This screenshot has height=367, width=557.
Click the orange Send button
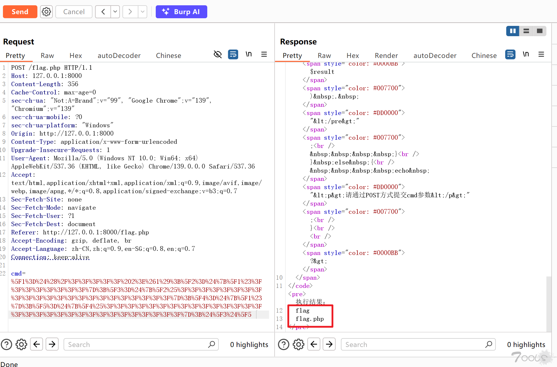tap(20, 12)
